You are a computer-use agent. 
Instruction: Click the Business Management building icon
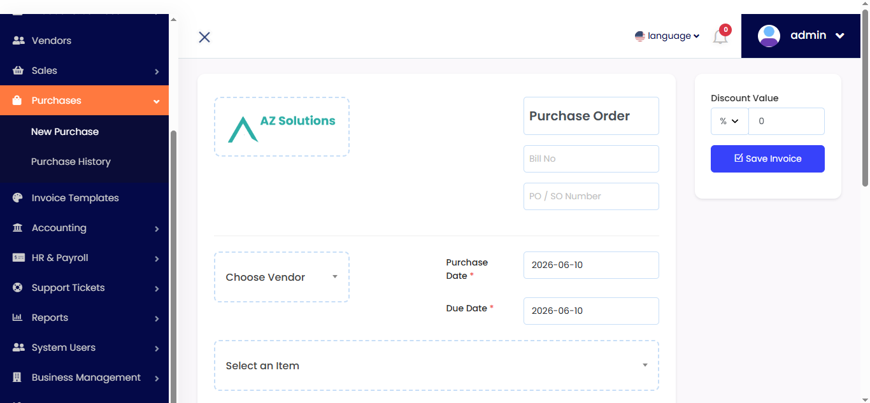point(18,378)
